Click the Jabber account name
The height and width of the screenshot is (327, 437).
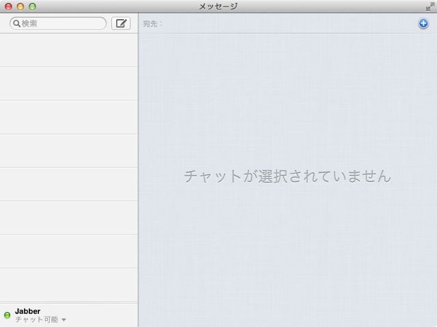point(27,311)
